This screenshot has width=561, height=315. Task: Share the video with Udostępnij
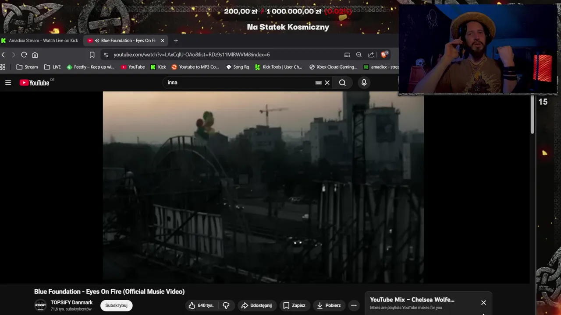pyautogui.click(x=257, y=305)
